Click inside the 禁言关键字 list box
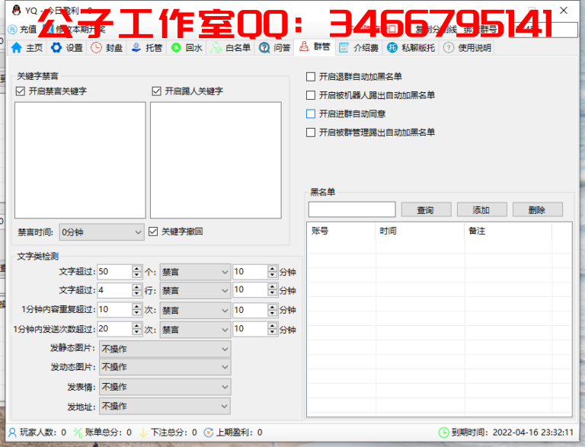The width and height of the screenshot is (585, 447). [80, 160]
